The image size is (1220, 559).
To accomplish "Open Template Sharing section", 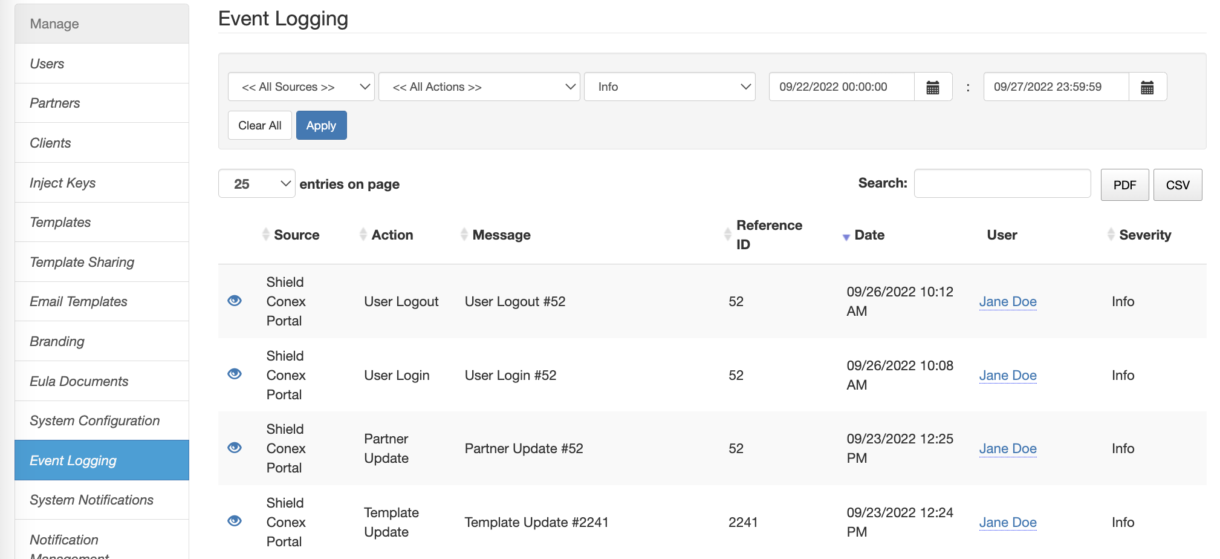I will click(102, 262).
